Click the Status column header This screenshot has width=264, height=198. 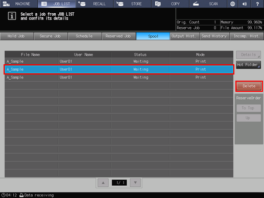point(140,55)
